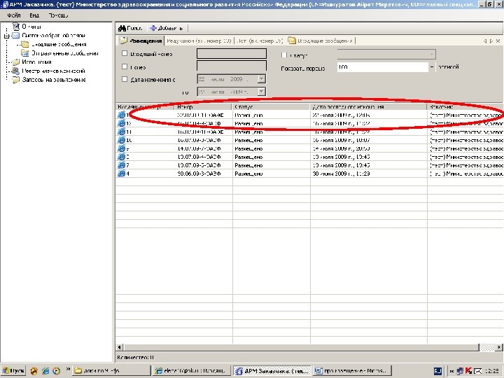Viewport: 504px width, 378px height.
Task: Click the globe icon of row 12
Action: point(122,123)
